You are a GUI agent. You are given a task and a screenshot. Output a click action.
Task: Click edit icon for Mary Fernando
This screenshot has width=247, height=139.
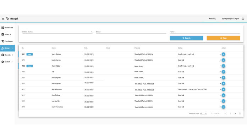223,107
